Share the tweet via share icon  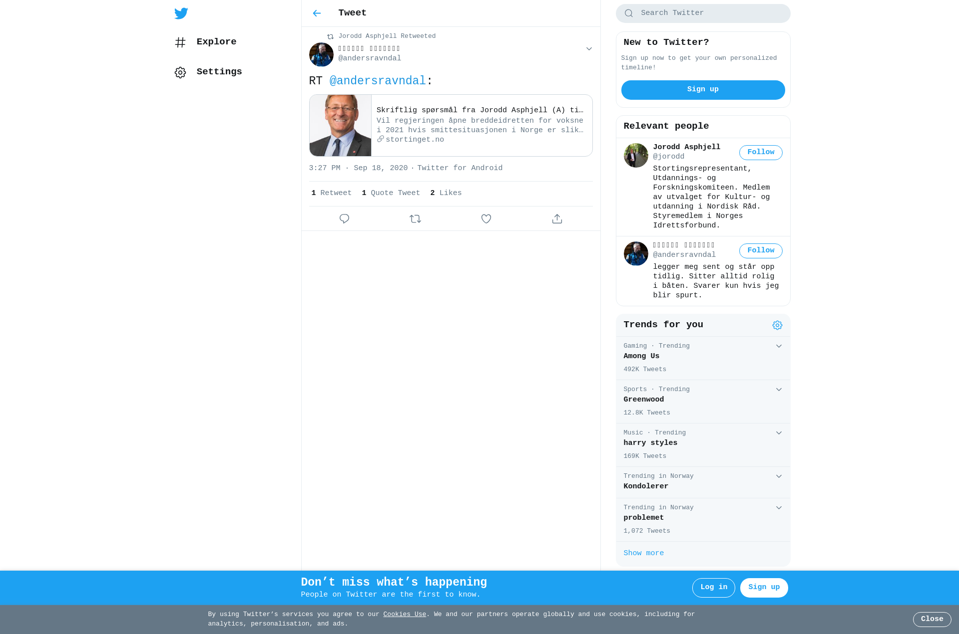(x=557, y=219)
